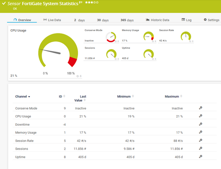The width and height of the screenshot is (221, 169).
Task: Select the Downtime channel row name
Action: [x=22, y=125]
